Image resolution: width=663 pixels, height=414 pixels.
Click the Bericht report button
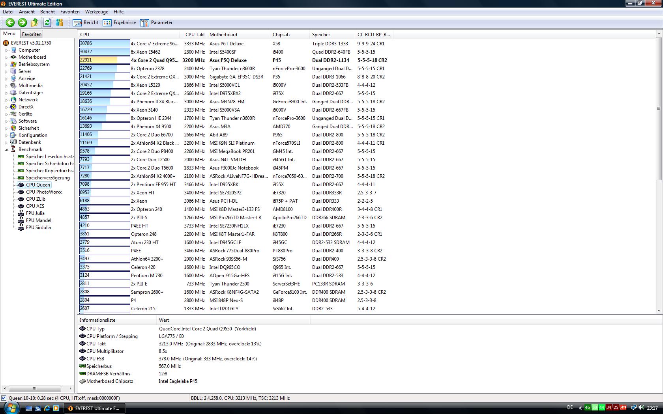pyautogui.click(x=86, y=22)
